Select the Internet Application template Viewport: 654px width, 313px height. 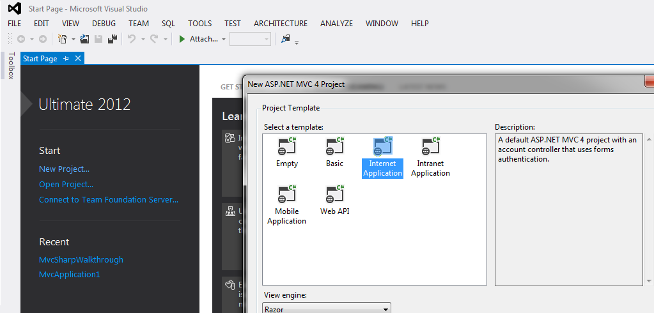382,157
